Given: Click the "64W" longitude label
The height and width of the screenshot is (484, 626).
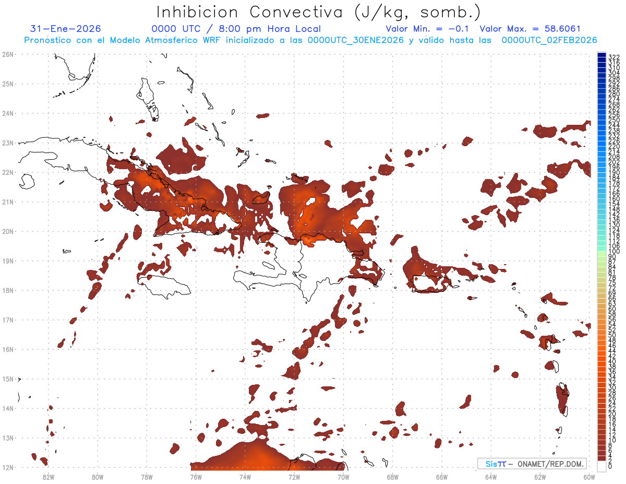Looking at the screenshot, I should click(x=491, y=476).
